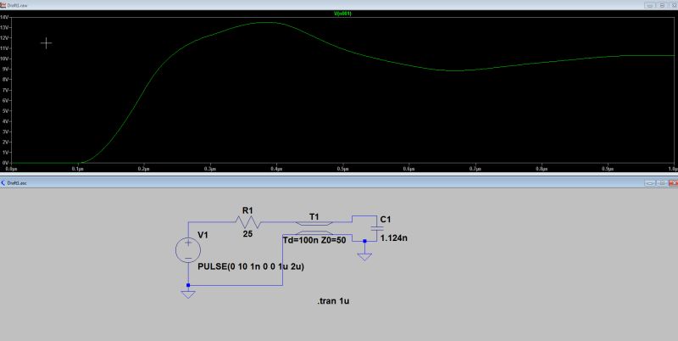Viewport: 678px width, 341px height.
Task: Minimize the Draft1.asc schematic window
Action: (x=650, y=183)
